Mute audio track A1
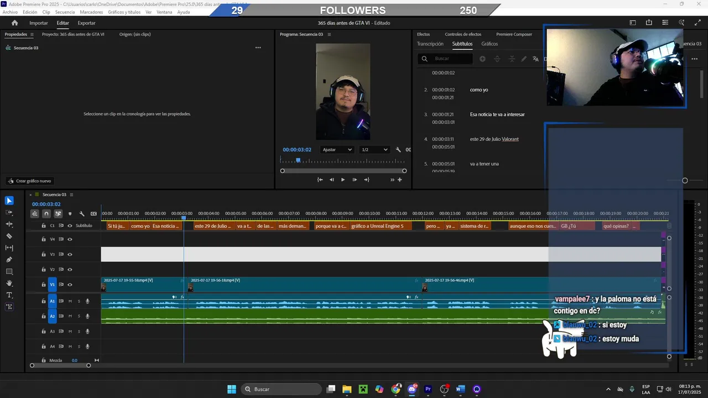This screenshot has height=398, width=708. pyautogui.click(x=70, y=301)
